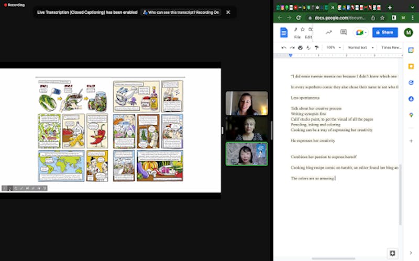The height and width of the screenshot is (261, 419).
Task: Dismiss the Live Transcription notification
Action: click(228, 12)
